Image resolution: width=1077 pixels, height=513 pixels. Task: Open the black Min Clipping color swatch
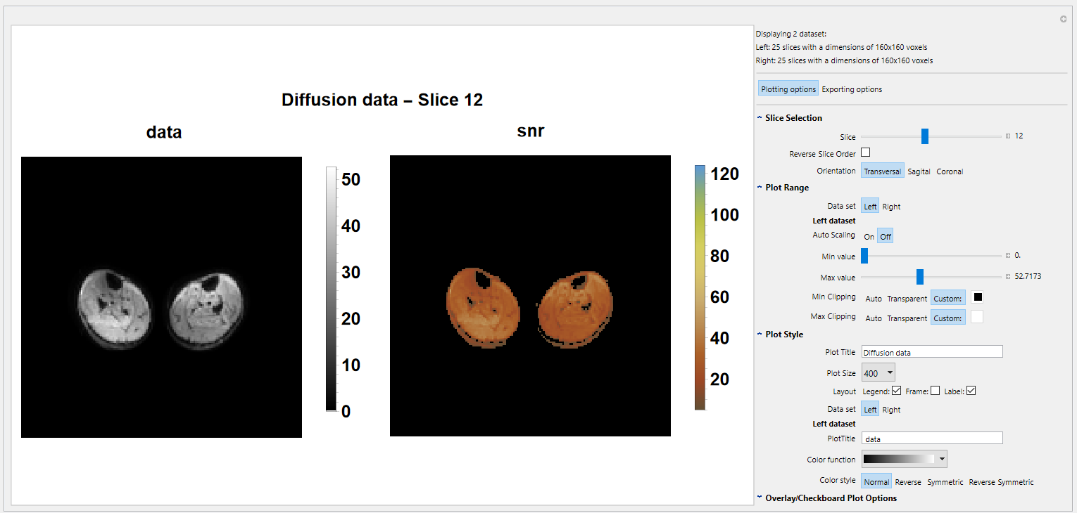[978, 297]
